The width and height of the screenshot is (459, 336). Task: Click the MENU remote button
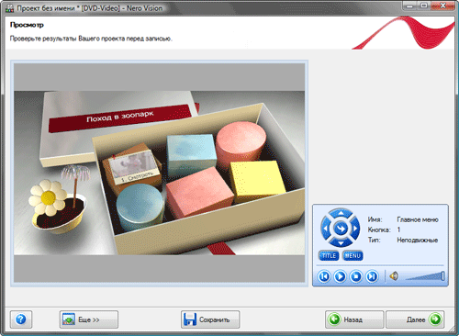pos(353,255)
